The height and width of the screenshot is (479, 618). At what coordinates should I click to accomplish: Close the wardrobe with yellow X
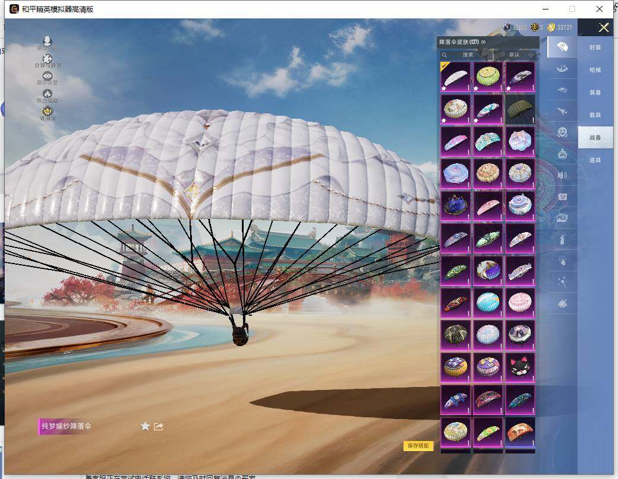(603, 27)
